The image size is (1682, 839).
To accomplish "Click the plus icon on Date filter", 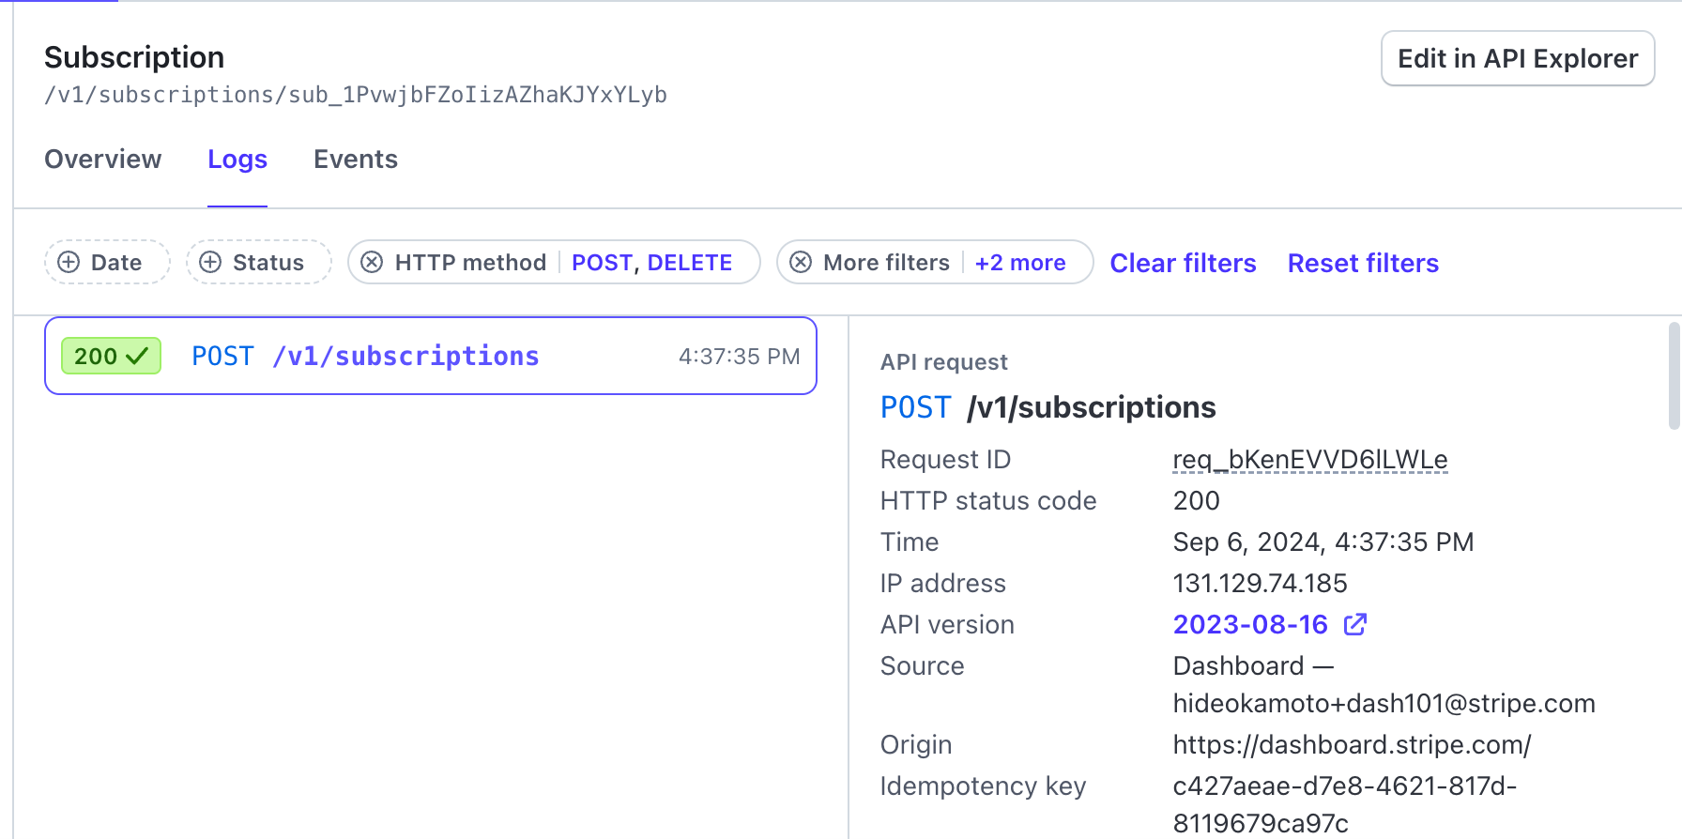I will [x=69, y=263].
